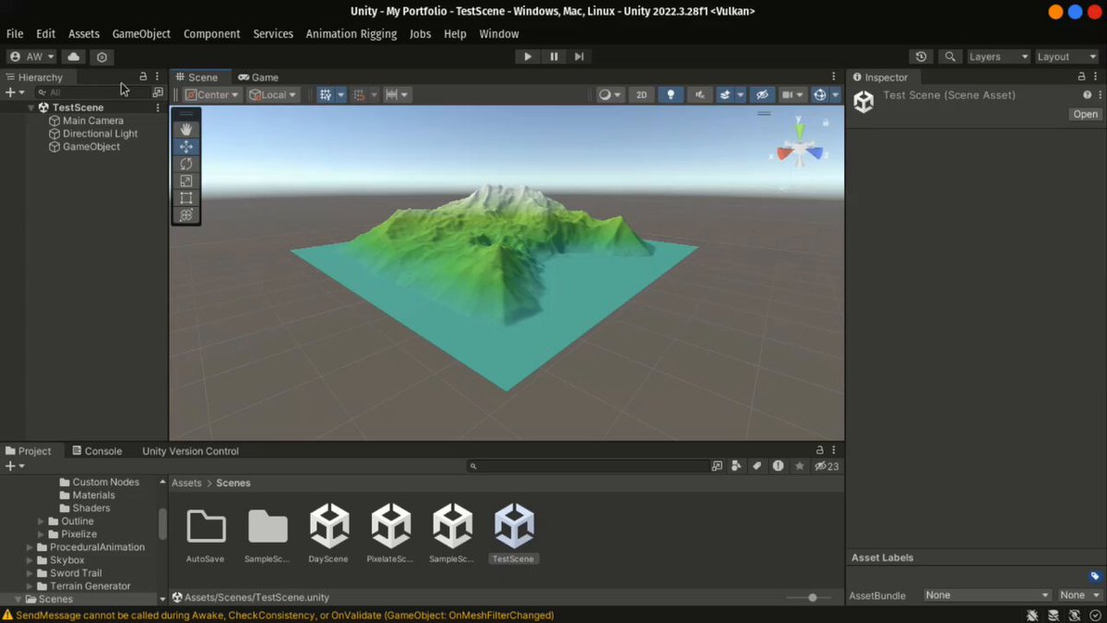Click search by type icon in Project
The width and height of the screenshot is (1107, 623).
(737, 466)
